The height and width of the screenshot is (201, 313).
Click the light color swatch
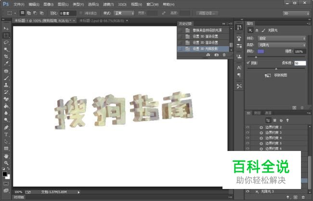click(x=261, y=51)
